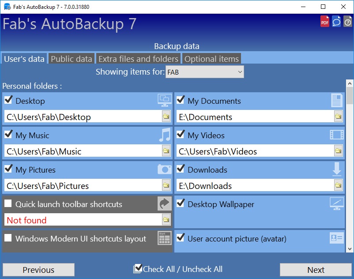The image size is (354, 279).
Task: Open the Showing items for FAB dropdown
Action: (x=205, y=72)
